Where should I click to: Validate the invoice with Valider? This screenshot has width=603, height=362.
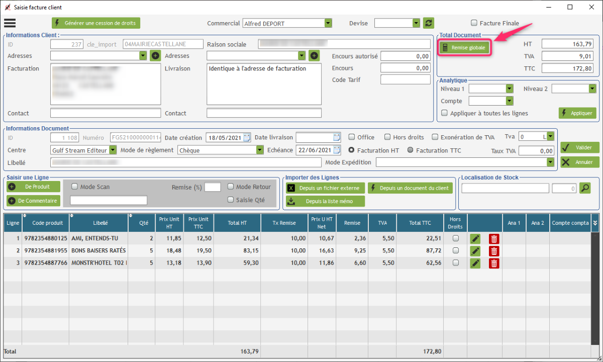click(x=580, y=147)
